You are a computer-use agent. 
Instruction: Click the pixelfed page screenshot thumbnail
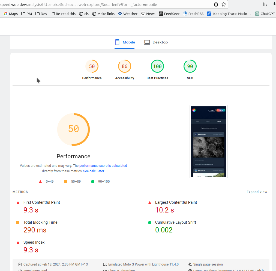209,141
